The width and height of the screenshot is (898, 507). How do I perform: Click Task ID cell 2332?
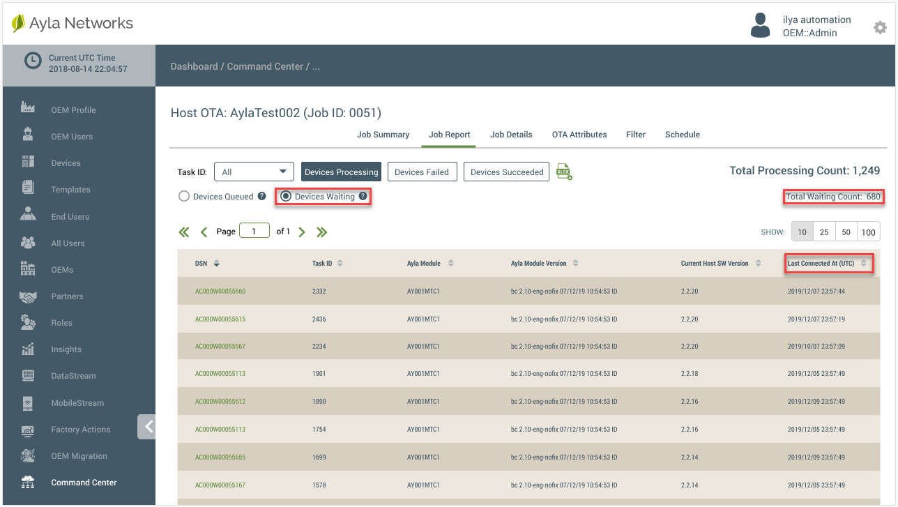319,291
